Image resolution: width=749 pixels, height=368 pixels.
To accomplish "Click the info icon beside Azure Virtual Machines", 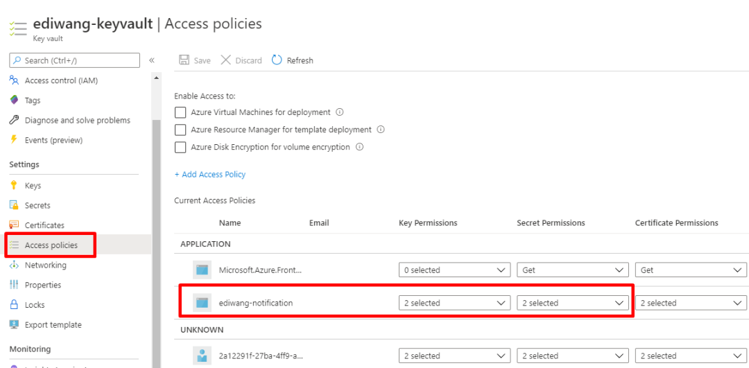I will click(340, 112).
